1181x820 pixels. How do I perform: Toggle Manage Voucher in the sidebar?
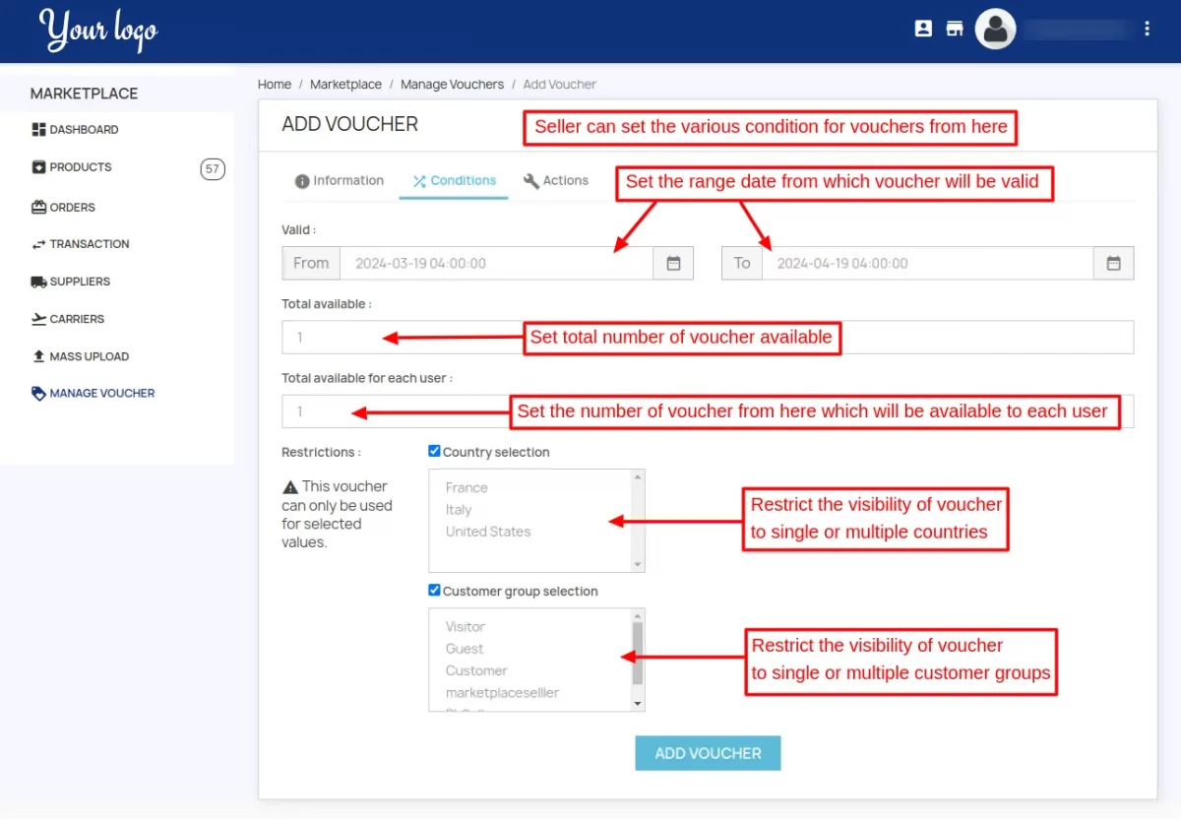tap(101, 393)
